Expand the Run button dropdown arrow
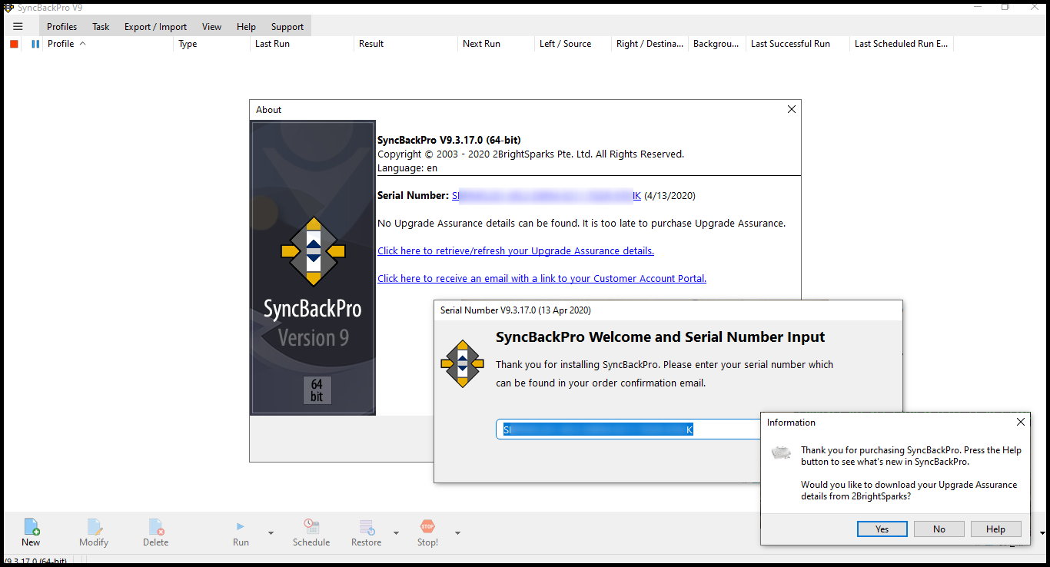The height and width of the screenshot is (567, 1050). pyautogui.click(x=271, y=532)
